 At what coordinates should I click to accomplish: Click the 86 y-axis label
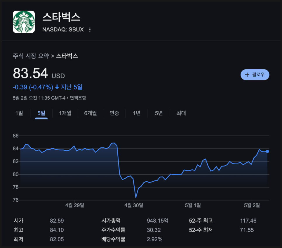16,136
